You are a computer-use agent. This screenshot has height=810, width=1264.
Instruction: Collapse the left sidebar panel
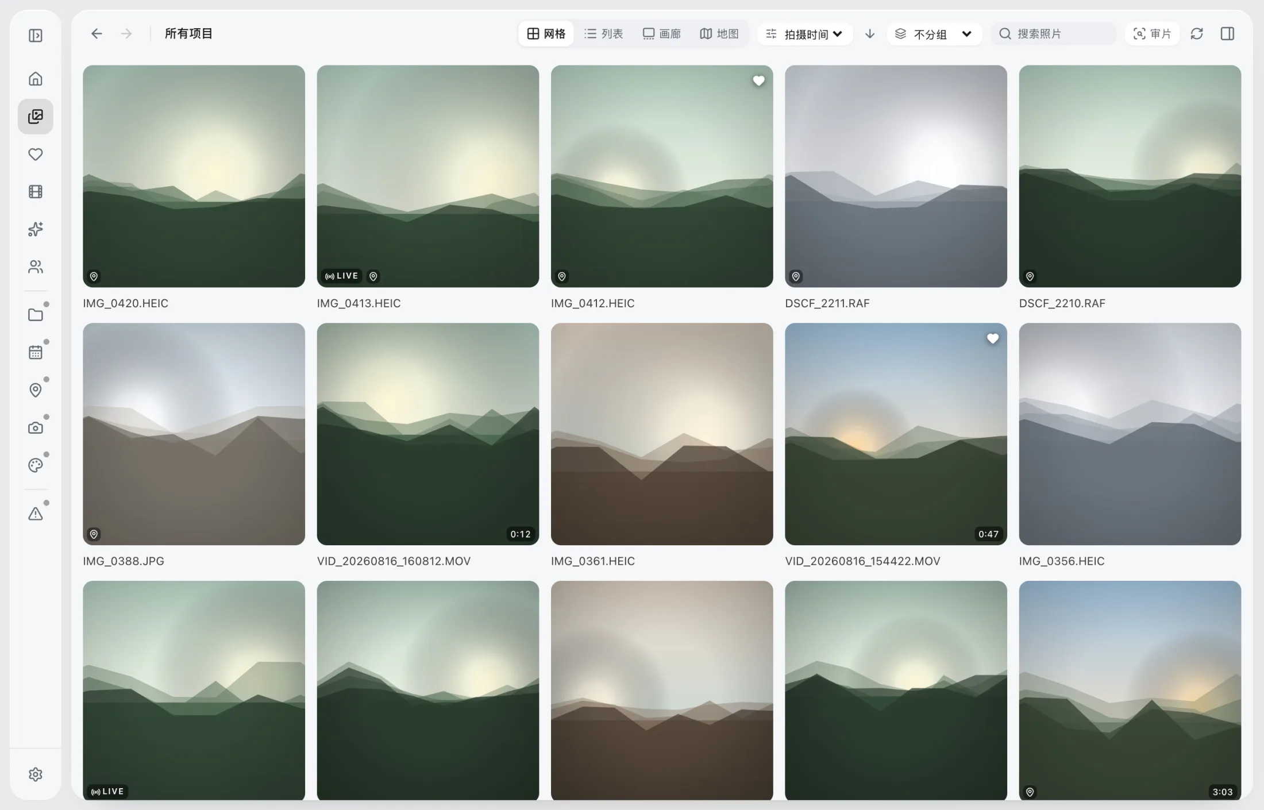pos(36,36)
